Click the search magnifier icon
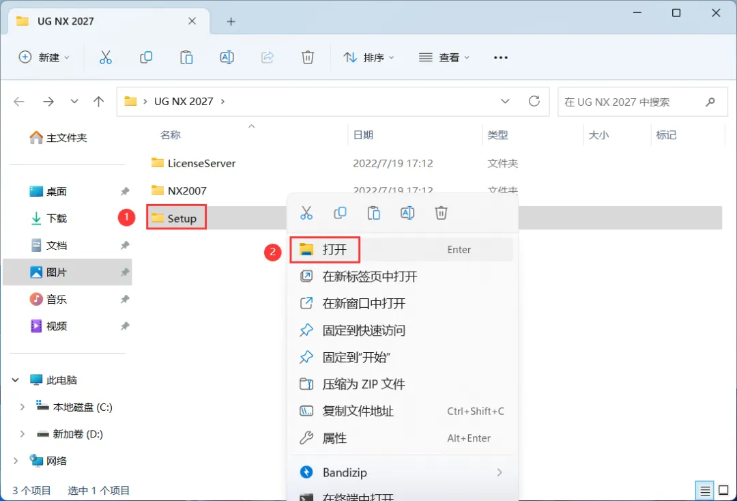 710,102
